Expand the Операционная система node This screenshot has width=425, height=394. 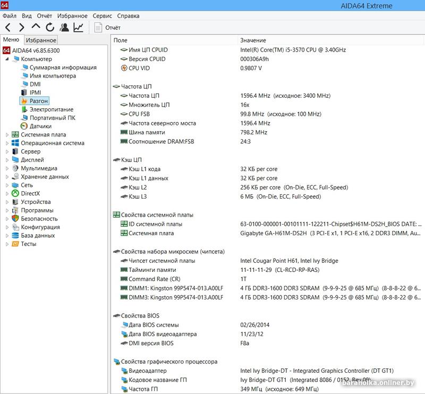[7, 143]
